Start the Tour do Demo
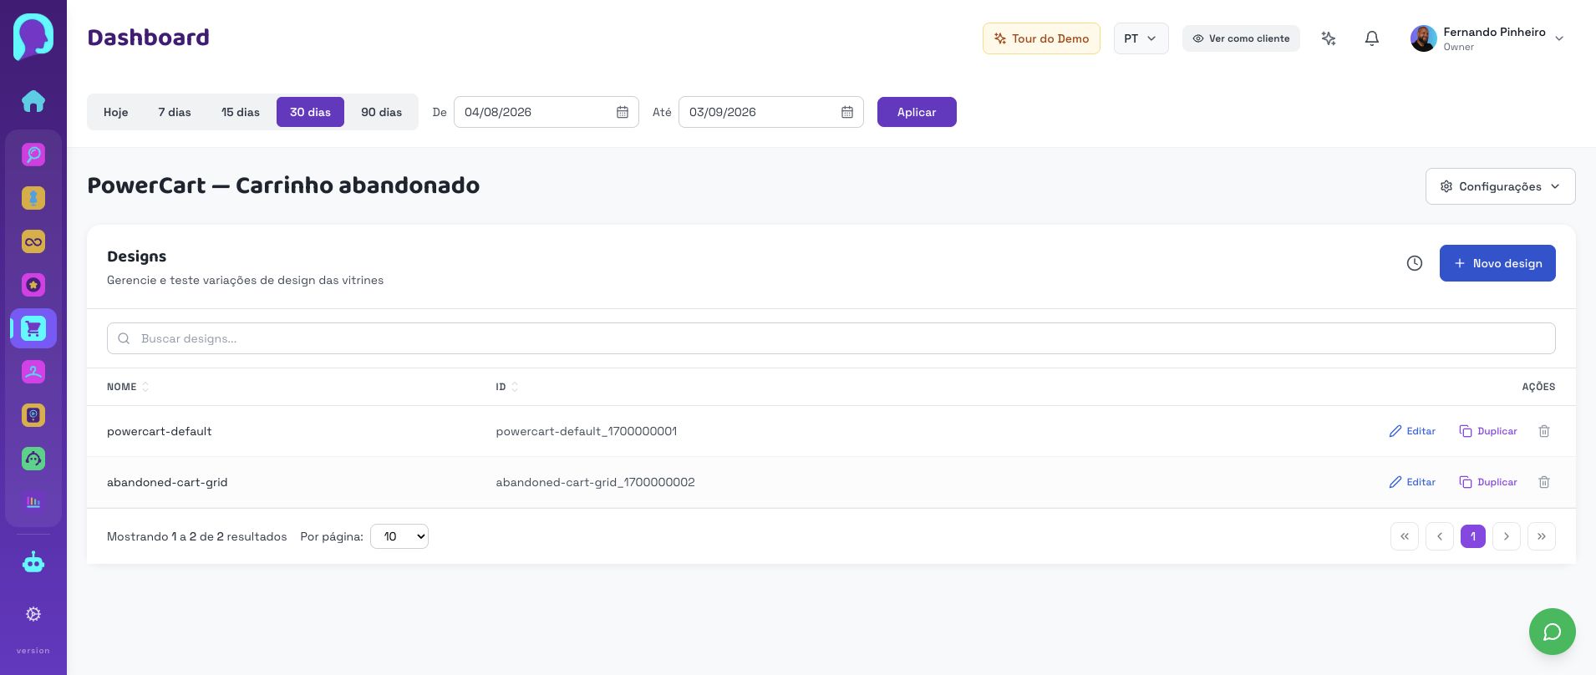This screenshot has width=1596, height=675. tap(1041, 38)
